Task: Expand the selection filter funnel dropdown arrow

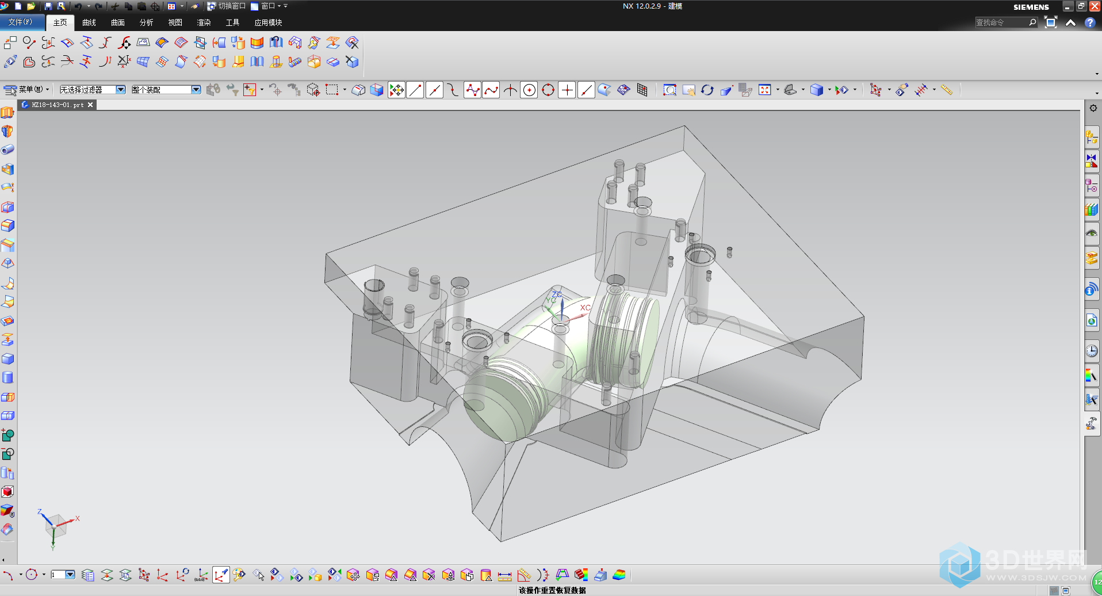Action: [262, 90]
